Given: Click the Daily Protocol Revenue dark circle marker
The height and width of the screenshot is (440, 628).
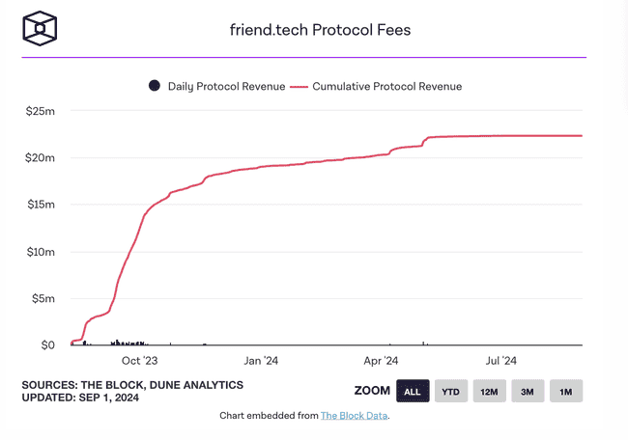Looking at the screenshot, I should [x=154, y=86].
